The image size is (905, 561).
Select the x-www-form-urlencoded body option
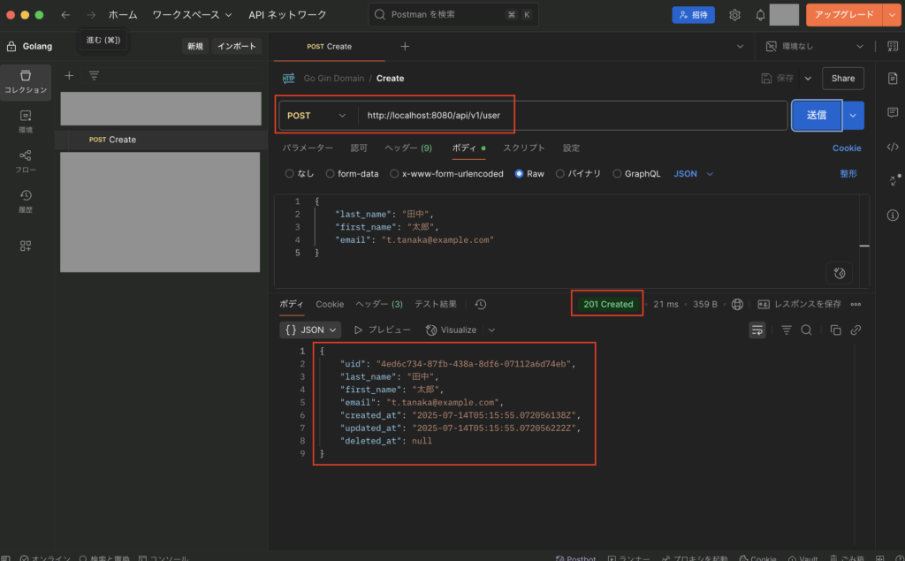(x=446, y=174)
